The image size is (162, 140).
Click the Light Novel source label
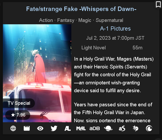tap(94, 48)
